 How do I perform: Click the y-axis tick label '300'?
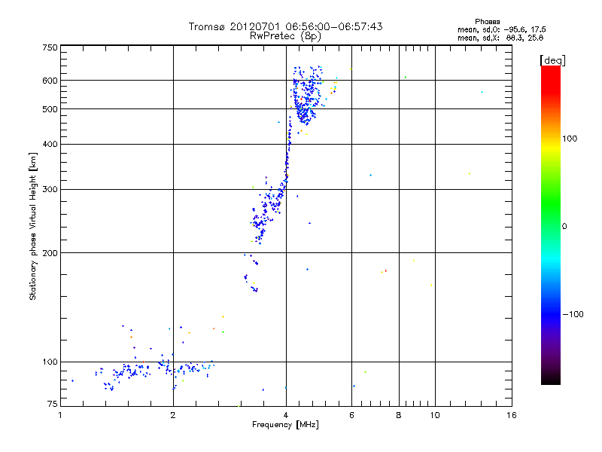50,190
